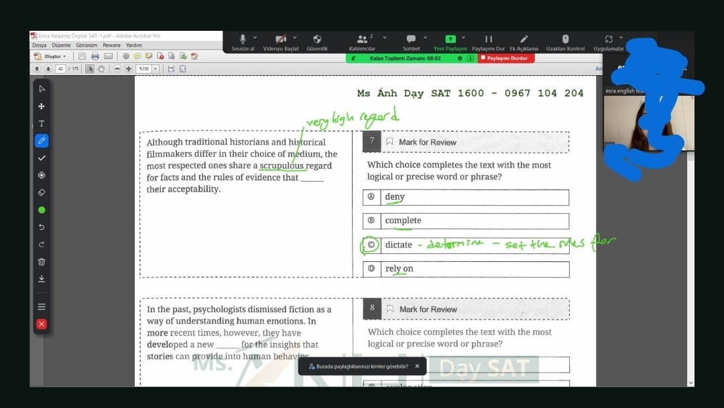Toggle Mark for Review on question 8
This screenshot has height=408, width=724.
coord(422,310)
